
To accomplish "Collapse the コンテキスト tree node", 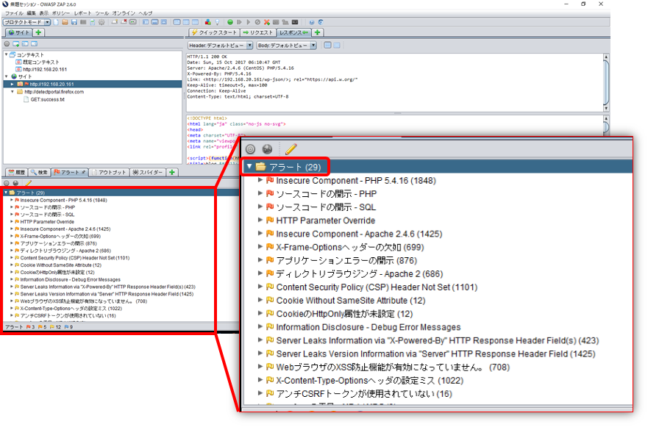I will click(6, 54).
